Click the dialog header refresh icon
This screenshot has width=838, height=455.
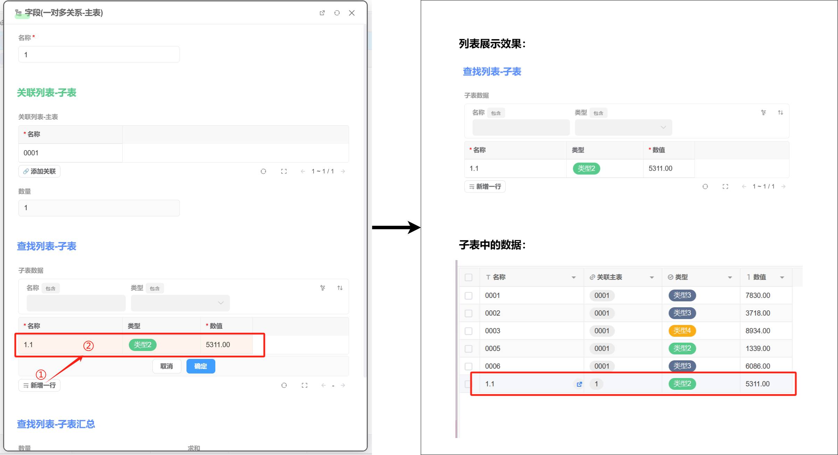pos(337,13)
